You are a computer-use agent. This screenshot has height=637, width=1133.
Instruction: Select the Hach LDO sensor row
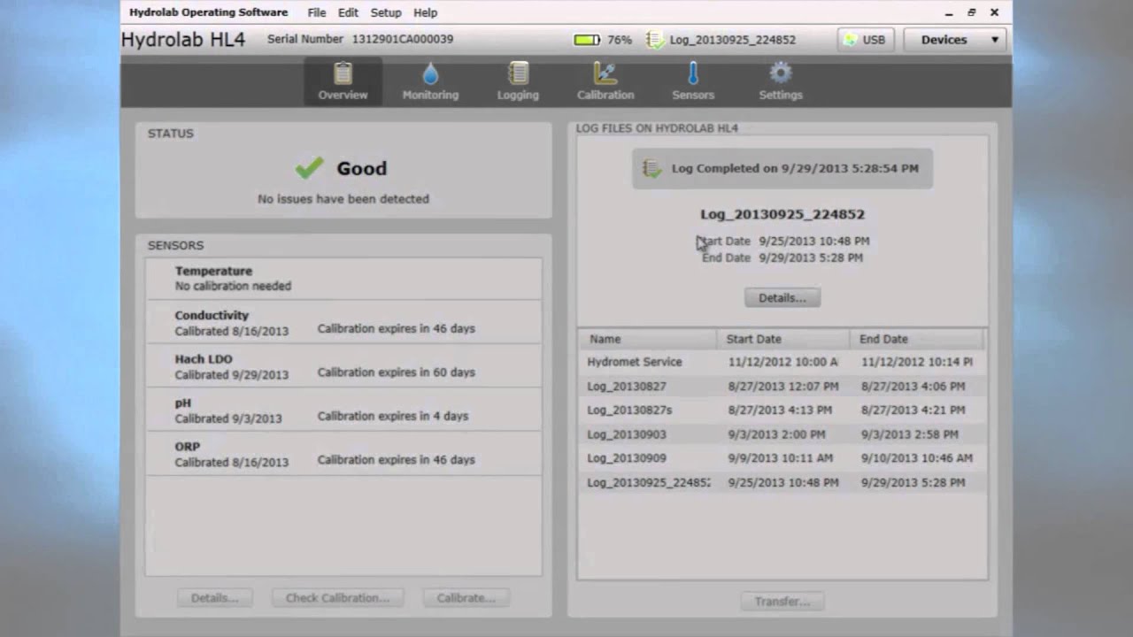tap(343, 366)
